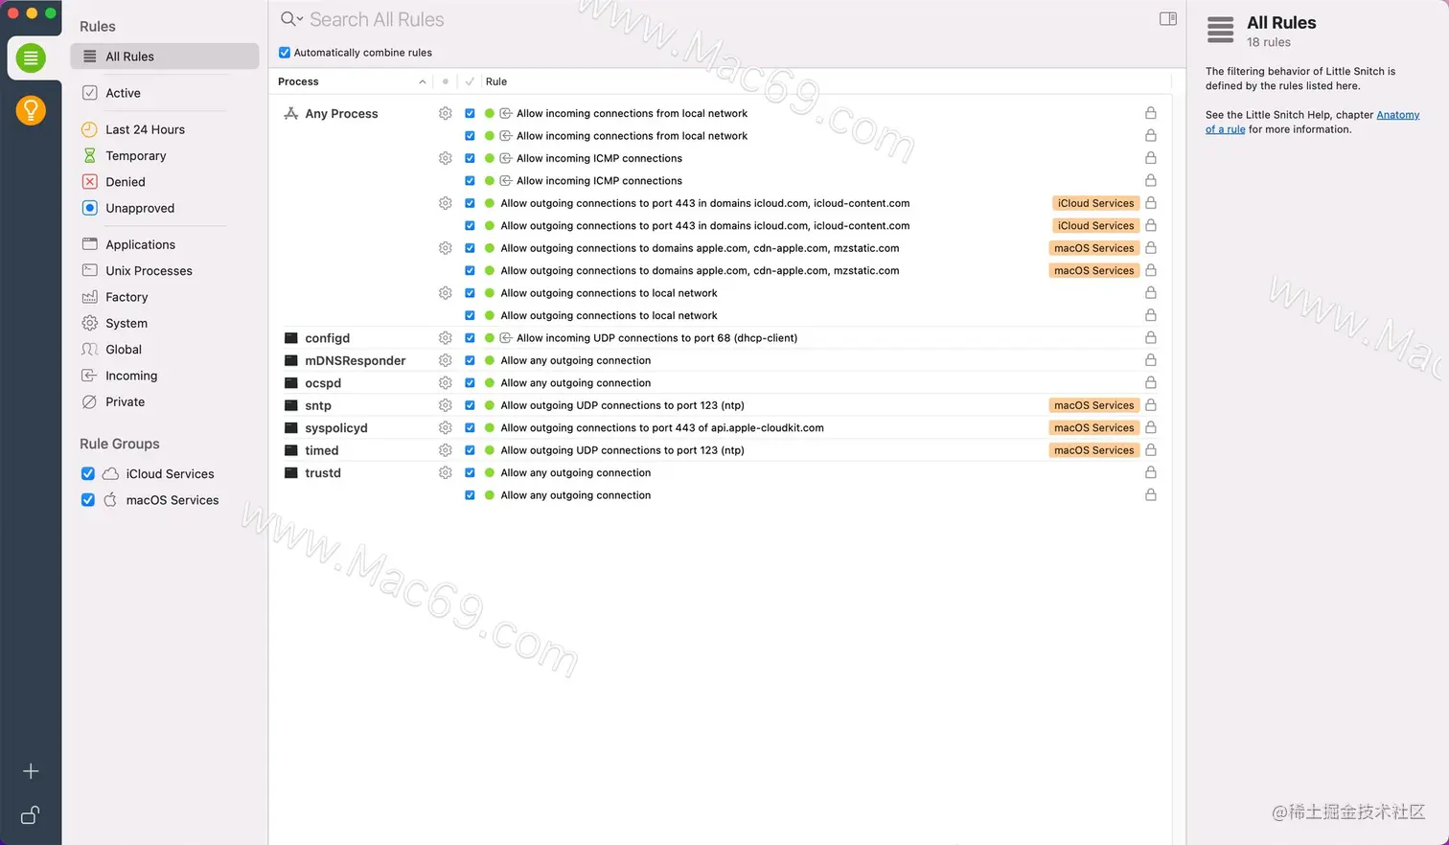
Task: Click lock icon on the sntp rule
Action: 1151,405
